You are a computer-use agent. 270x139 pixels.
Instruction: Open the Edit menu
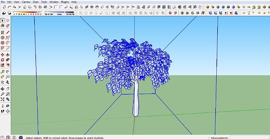click(9, 2)
